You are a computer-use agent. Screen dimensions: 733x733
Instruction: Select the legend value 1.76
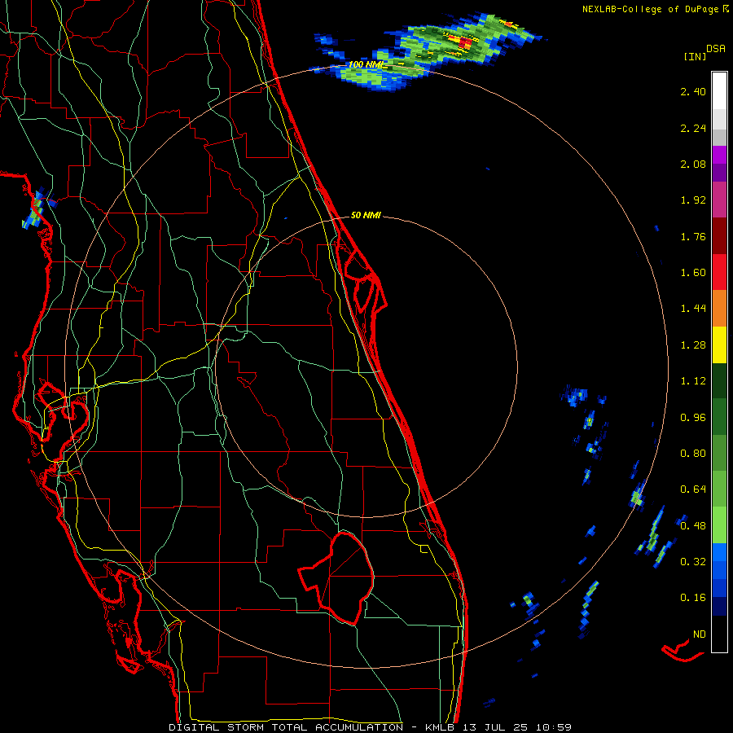[693, 236]
